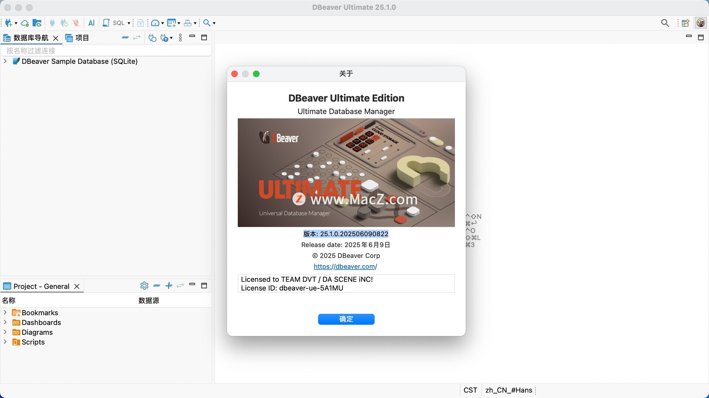Viewport: 709px width, 398px height.
Task: Expand the Search magnifier dropdown arrow
Action: (214, 23)
